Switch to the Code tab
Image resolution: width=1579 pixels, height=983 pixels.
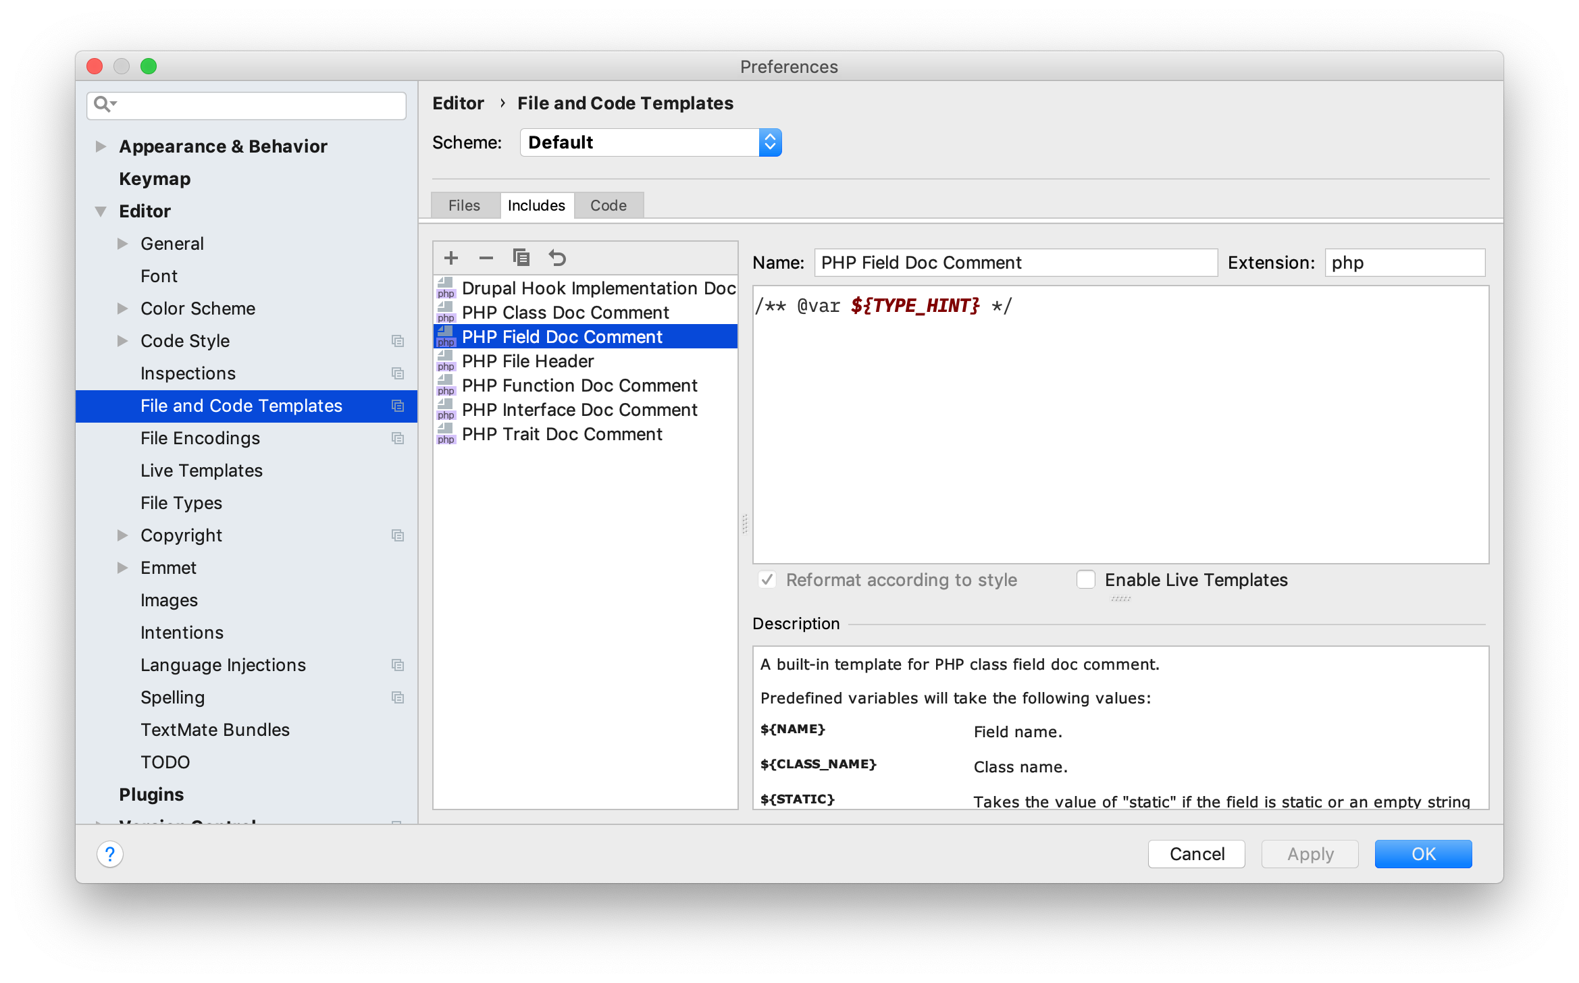[609, 205]
